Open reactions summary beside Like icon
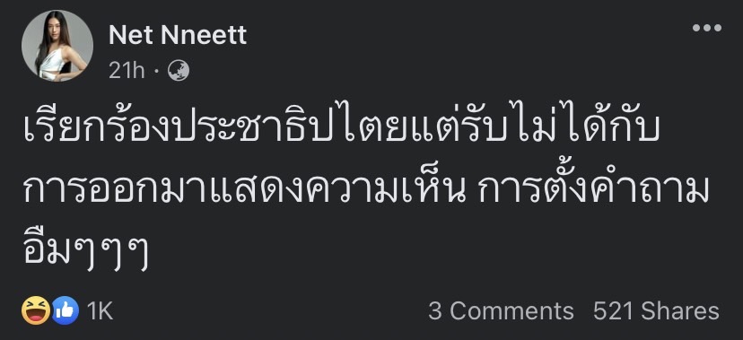Image resolution: width=743 pixels, height=340 pixels. tap(100, 311)
